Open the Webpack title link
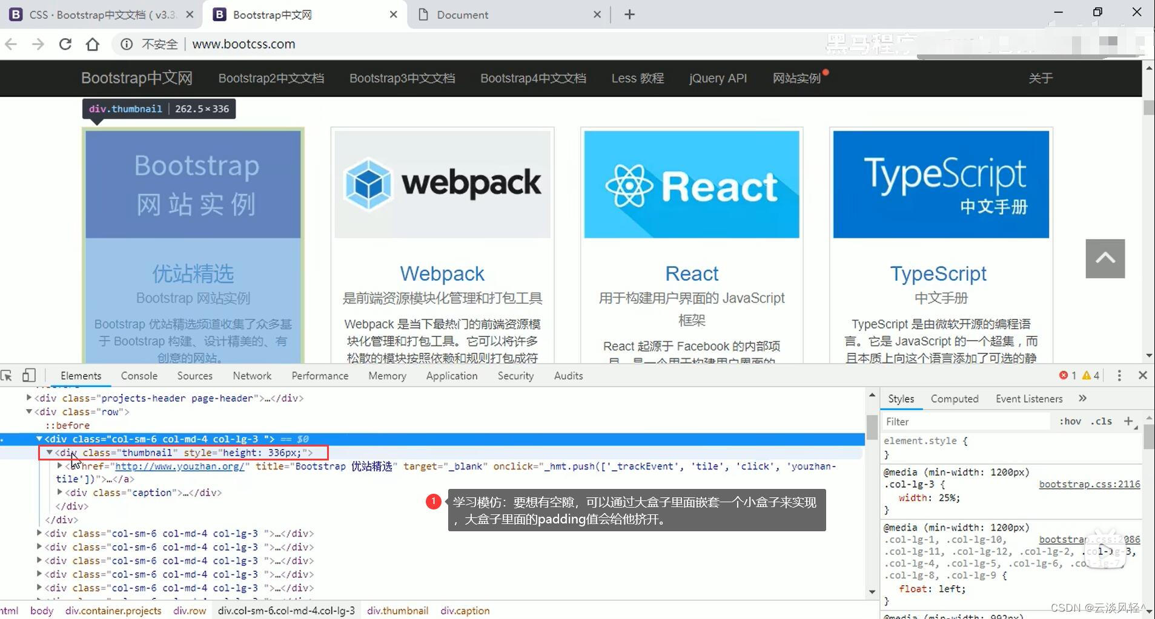Viewport: 1155px width, 619px height. [x=442, y=273]
